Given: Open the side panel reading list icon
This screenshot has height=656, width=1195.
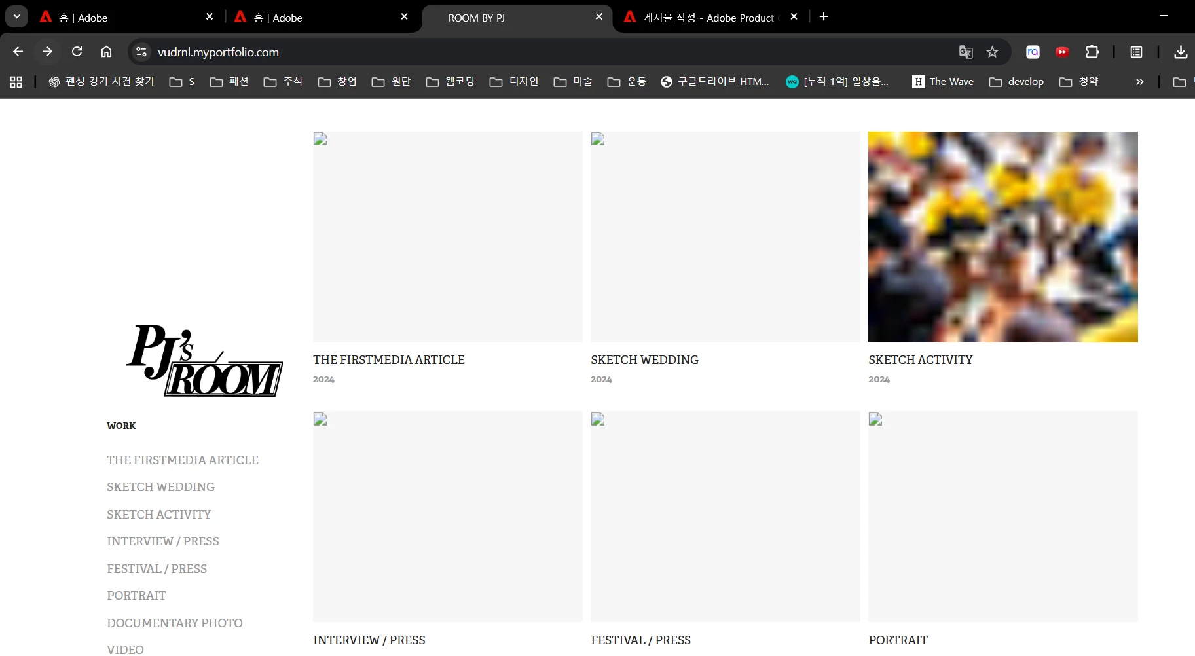Looking at the screenshot, I should point(1137,52).
